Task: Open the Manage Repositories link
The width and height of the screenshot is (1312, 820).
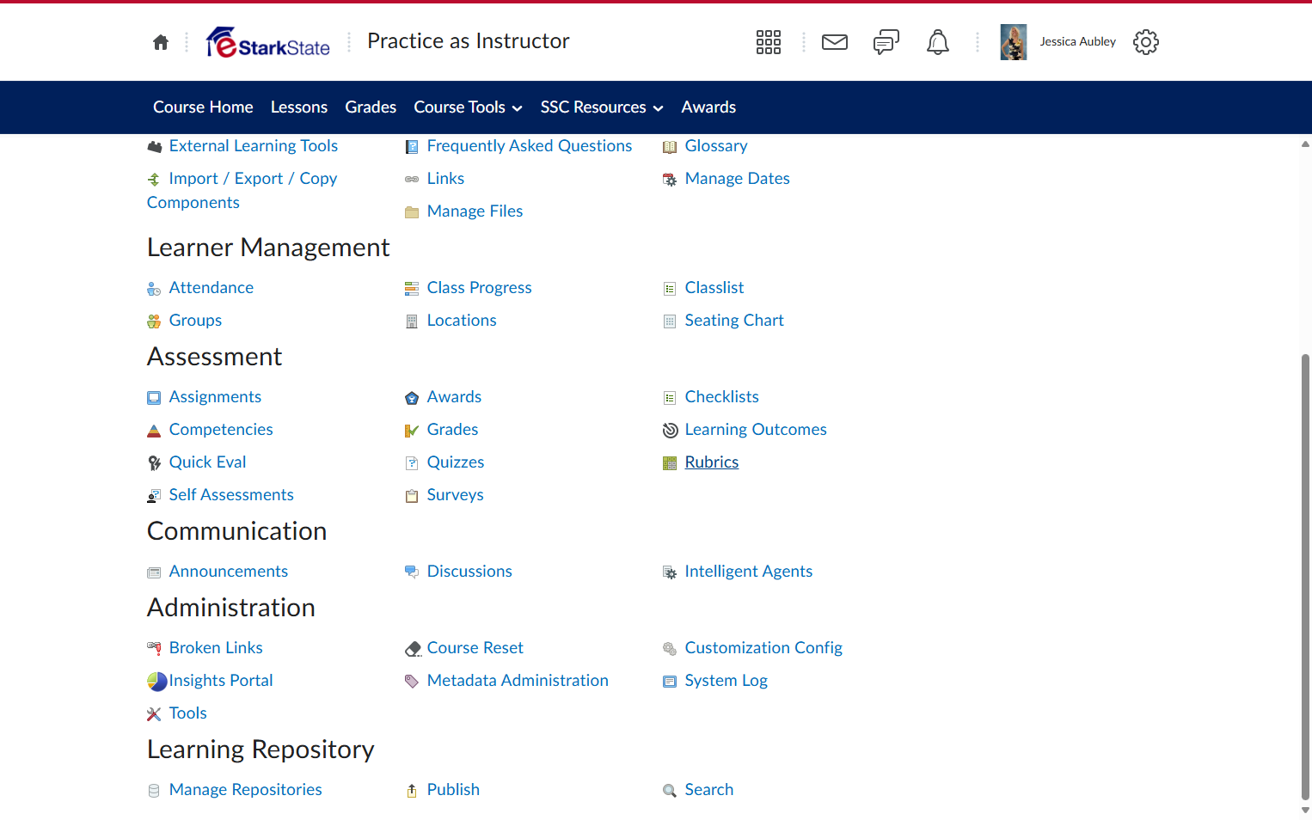Action: coord(246,790)
